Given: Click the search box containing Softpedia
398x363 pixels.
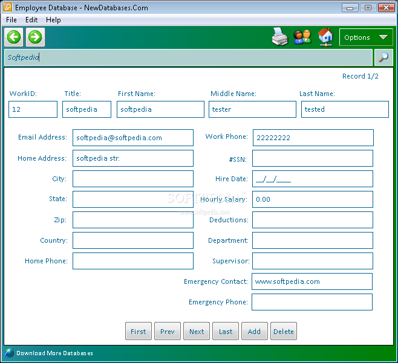Looking at the screenshot, I should 188,57.
